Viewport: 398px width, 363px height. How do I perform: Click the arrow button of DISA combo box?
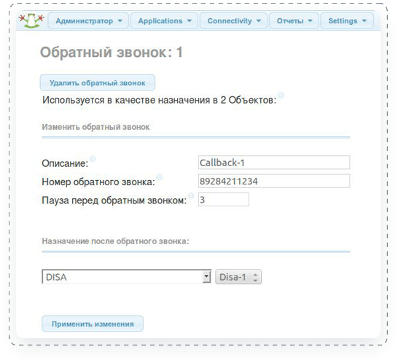[206, 277]
